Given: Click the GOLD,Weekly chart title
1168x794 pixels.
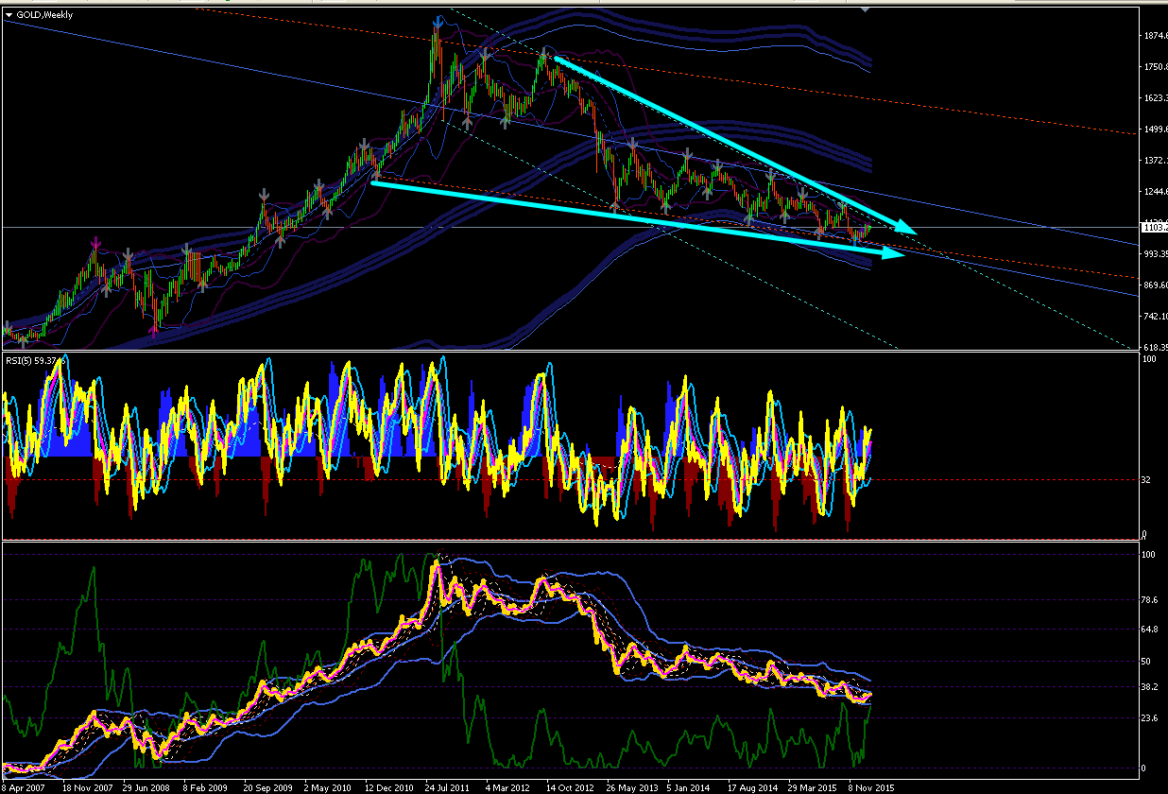Looking at the screenshot, I should 46,15.
